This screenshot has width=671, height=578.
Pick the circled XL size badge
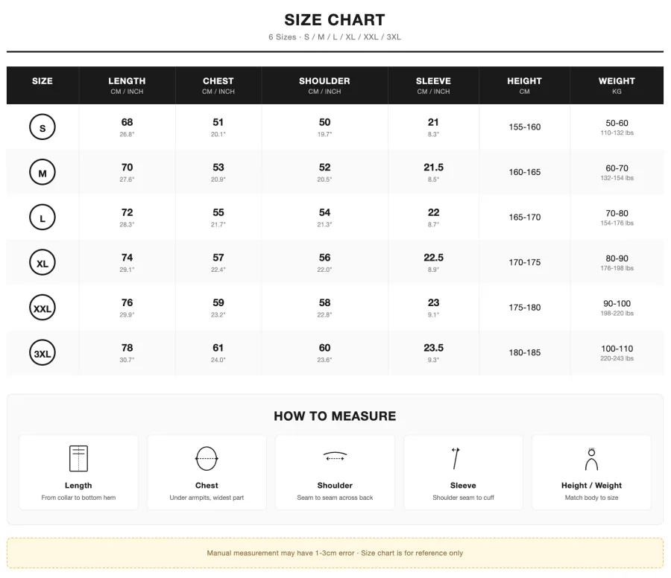pos(42,262)
